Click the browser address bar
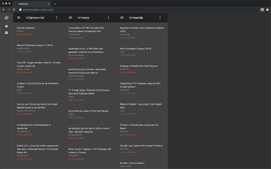This screenshot has height=169, width=271. pos(138,10)
